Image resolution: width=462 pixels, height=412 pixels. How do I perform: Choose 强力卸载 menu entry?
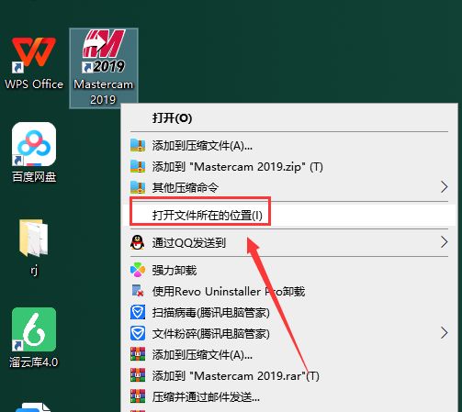289,270
